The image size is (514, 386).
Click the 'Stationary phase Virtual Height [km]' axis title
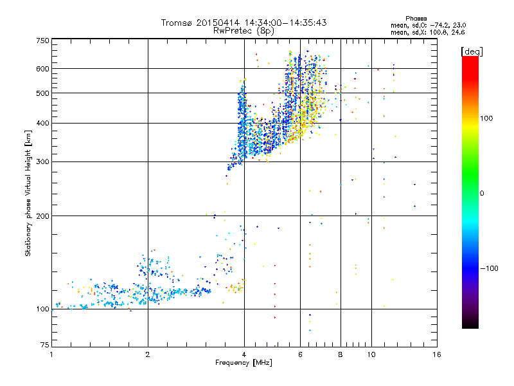(28, 193)
